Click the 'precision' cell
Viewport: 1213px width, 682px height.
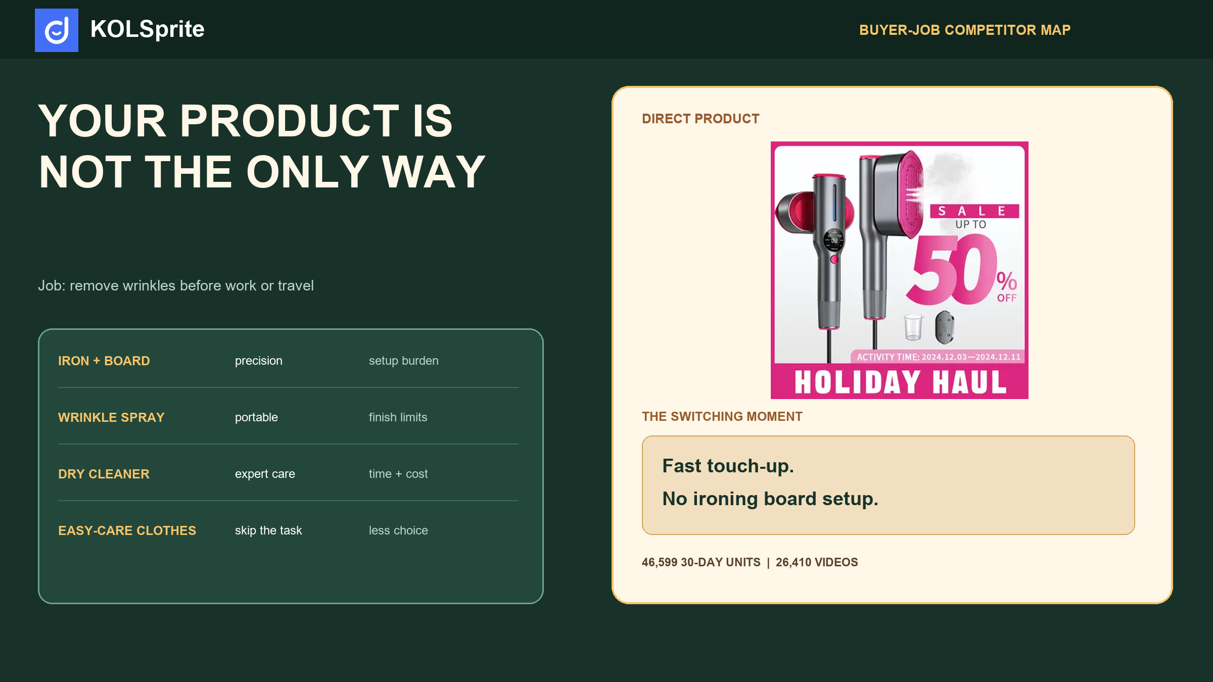tap(259, 361)
